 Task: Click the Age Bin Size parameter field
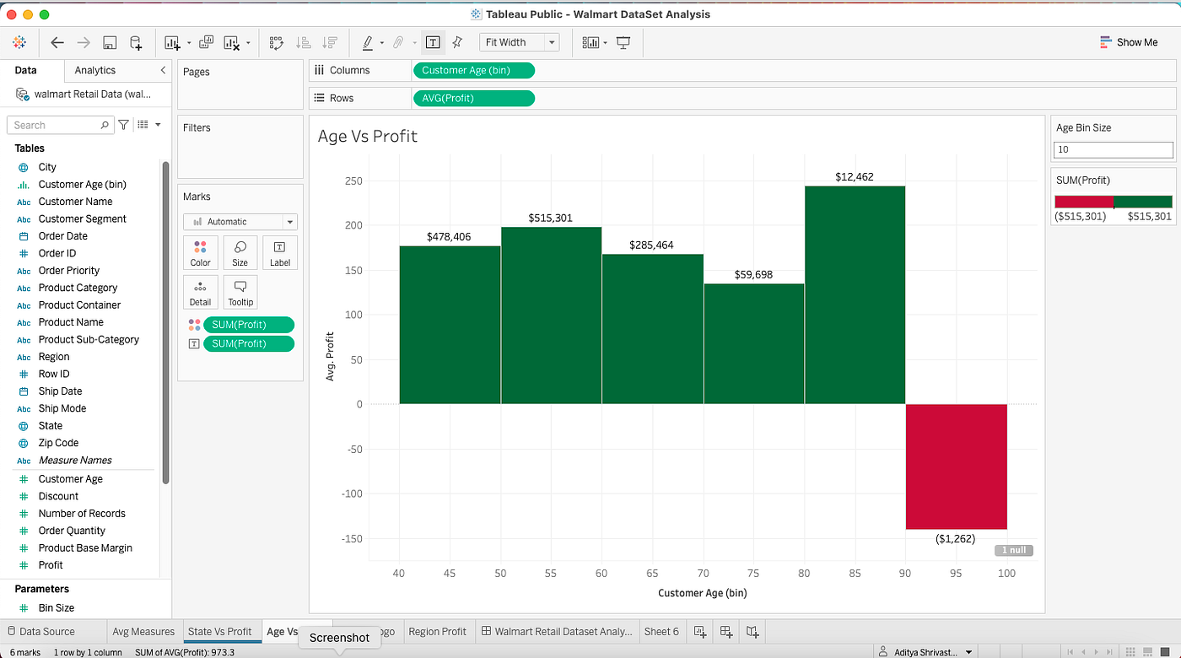[1113, 149]
